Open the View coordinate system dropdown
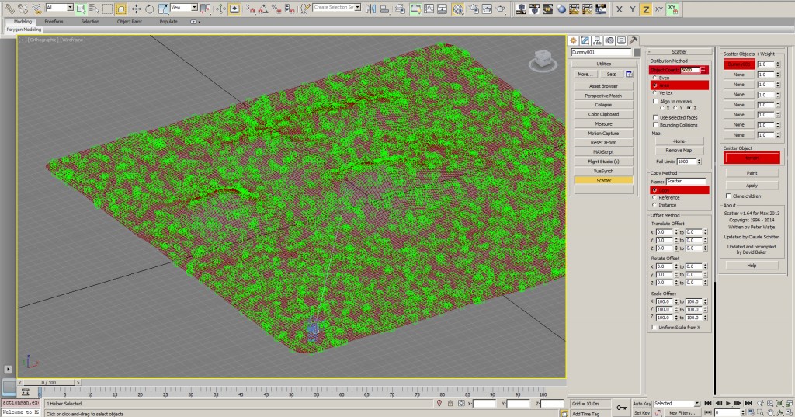Screen dimensions: 795x417 point(183,8)
